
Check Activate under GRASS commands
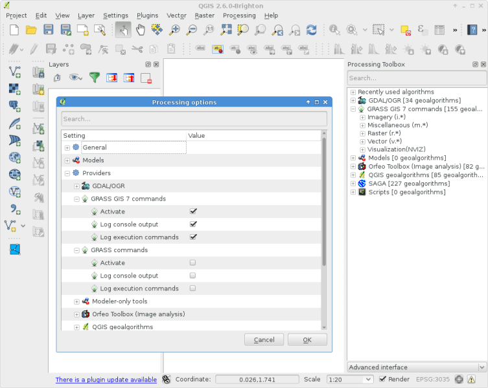coord(192,263)
